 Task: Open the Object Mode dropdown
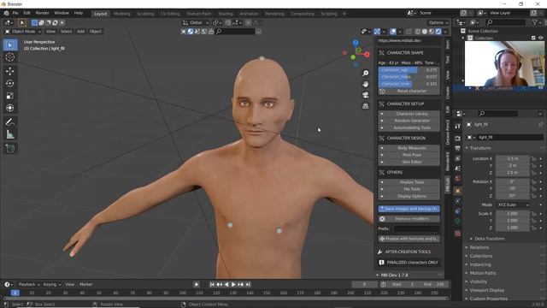[x=23, y=32]
